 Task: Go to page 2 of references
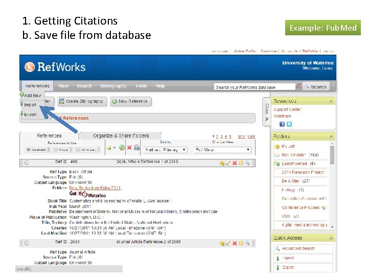(217, 136)
